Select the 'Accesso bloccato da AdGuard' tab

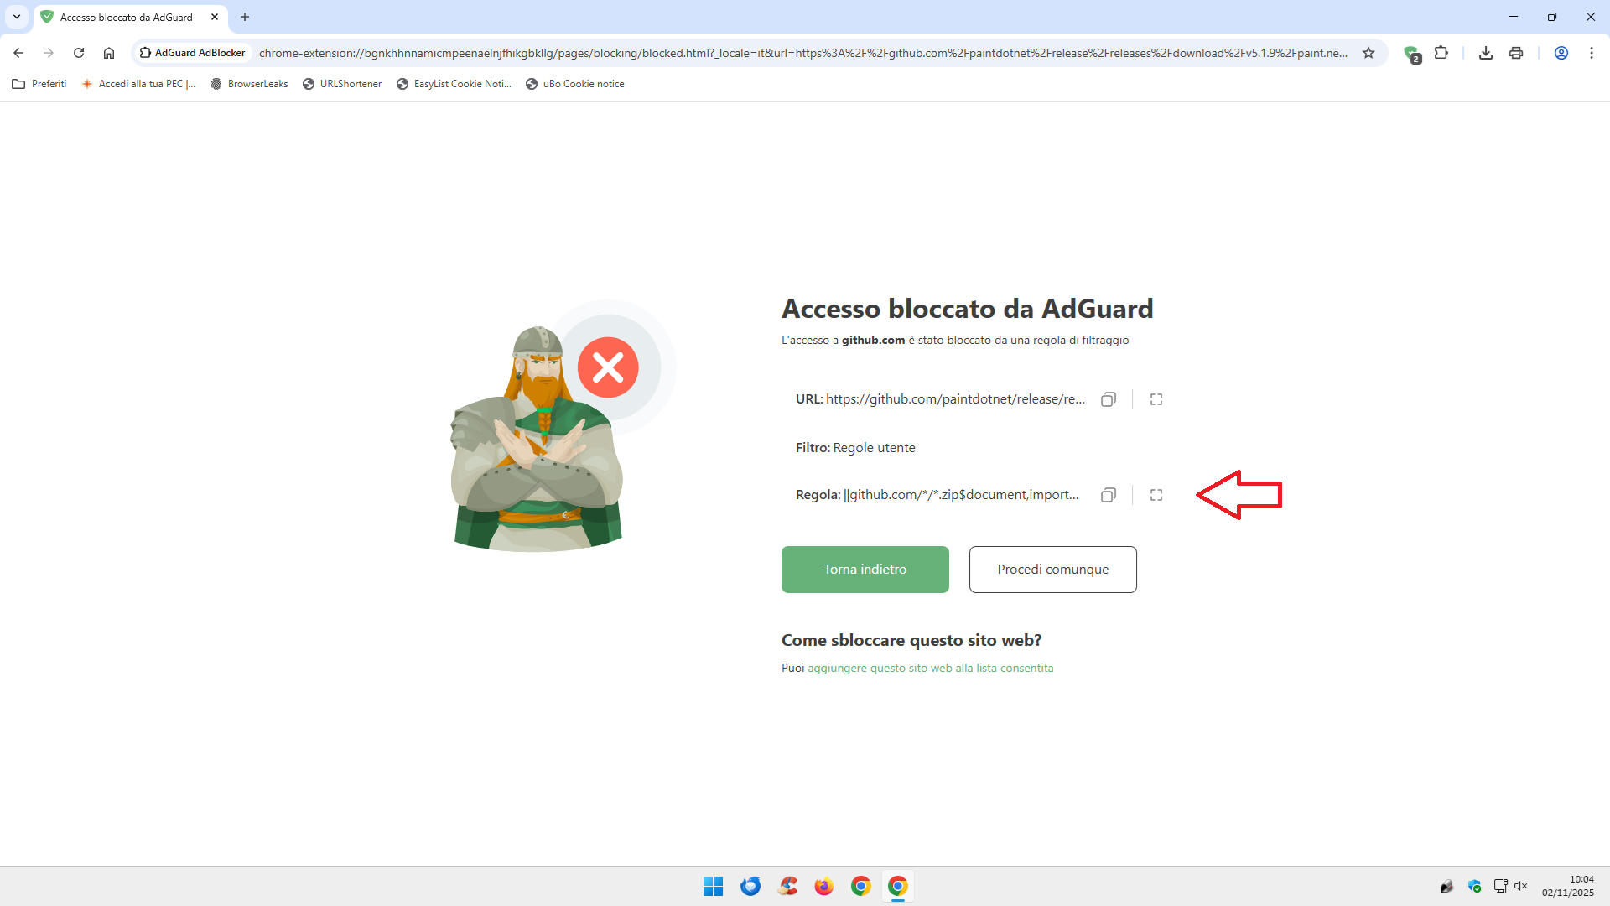click(x=131, y=17)
